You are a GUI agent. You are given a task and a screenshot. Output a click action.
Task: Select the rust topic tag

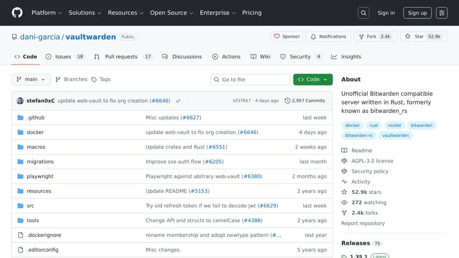click(x=374, y=125)
